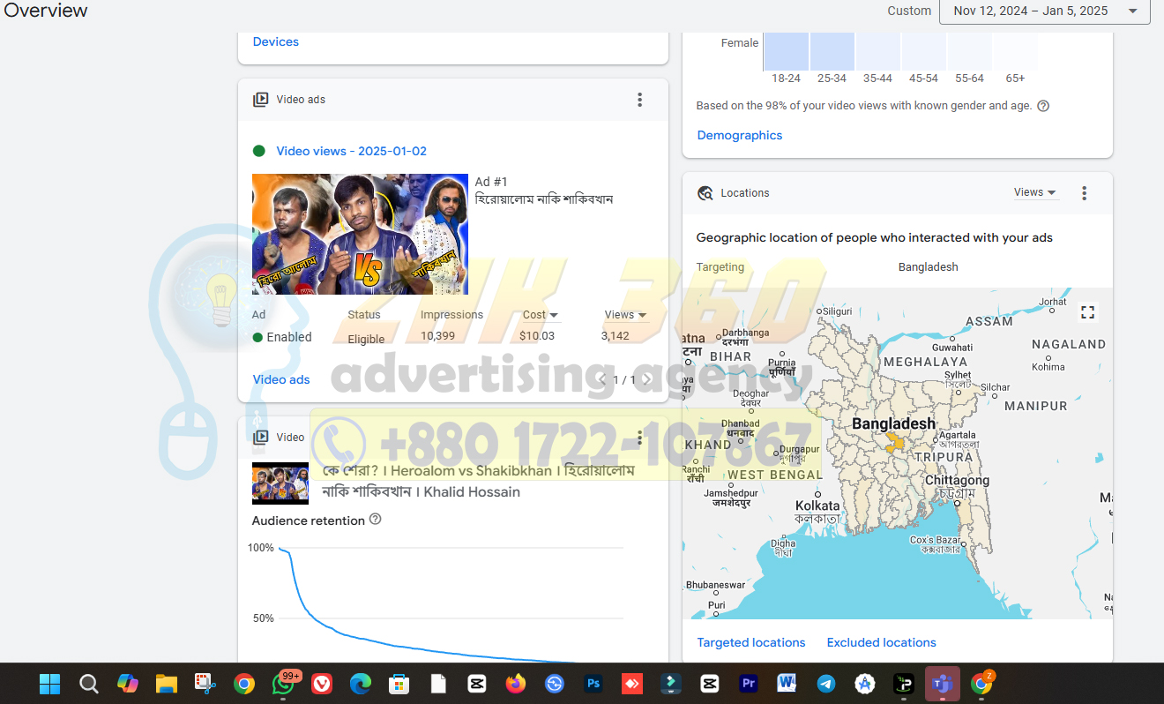Click the Female 25-34 demographics bar

click(832, 51)
